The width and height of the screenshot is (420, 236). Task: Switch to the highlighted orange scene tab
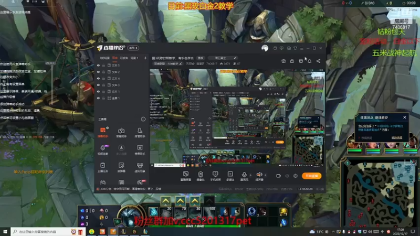[115, 58]
